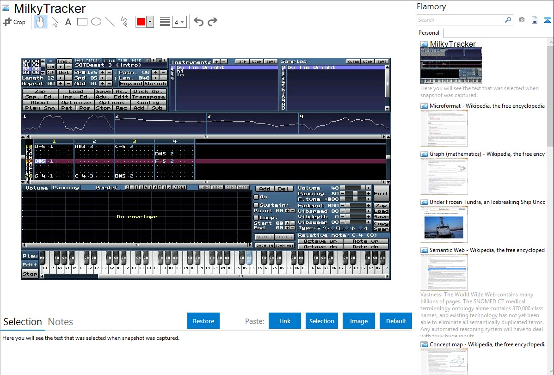Pick the straight line tool
The image size is (554, 375).
(x=110, y=22)
